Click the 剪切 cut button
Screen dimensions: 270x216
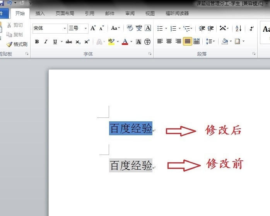15,25
